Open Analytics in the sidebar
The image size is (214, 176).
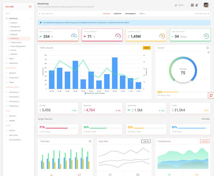[13, 23]
